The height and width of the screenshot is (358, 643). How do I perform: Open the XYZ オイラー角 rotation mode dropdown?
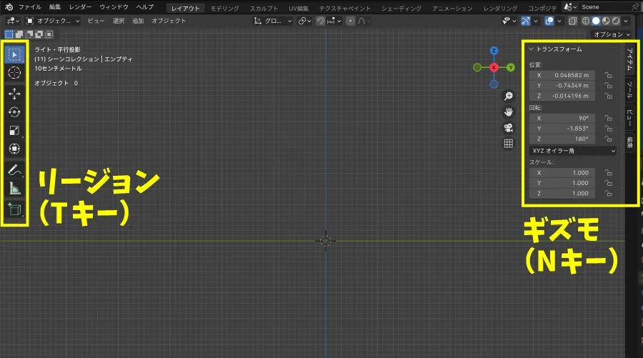[x=572, y=151]
